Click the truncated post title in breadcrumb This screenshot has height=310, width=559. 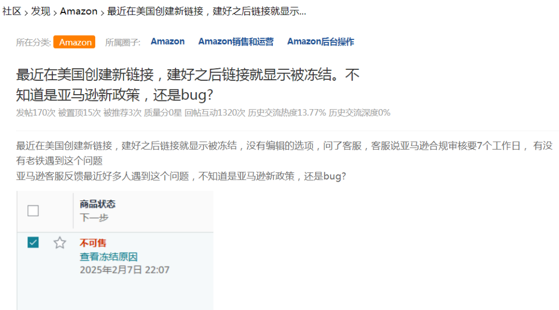click(207, 11)
